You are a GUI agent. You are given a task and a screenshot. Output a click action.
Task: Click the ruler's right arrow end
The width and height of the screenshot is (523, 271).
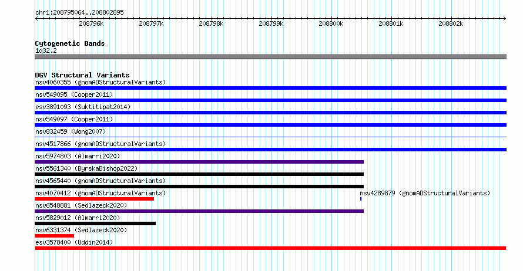[x=505, y=19]
